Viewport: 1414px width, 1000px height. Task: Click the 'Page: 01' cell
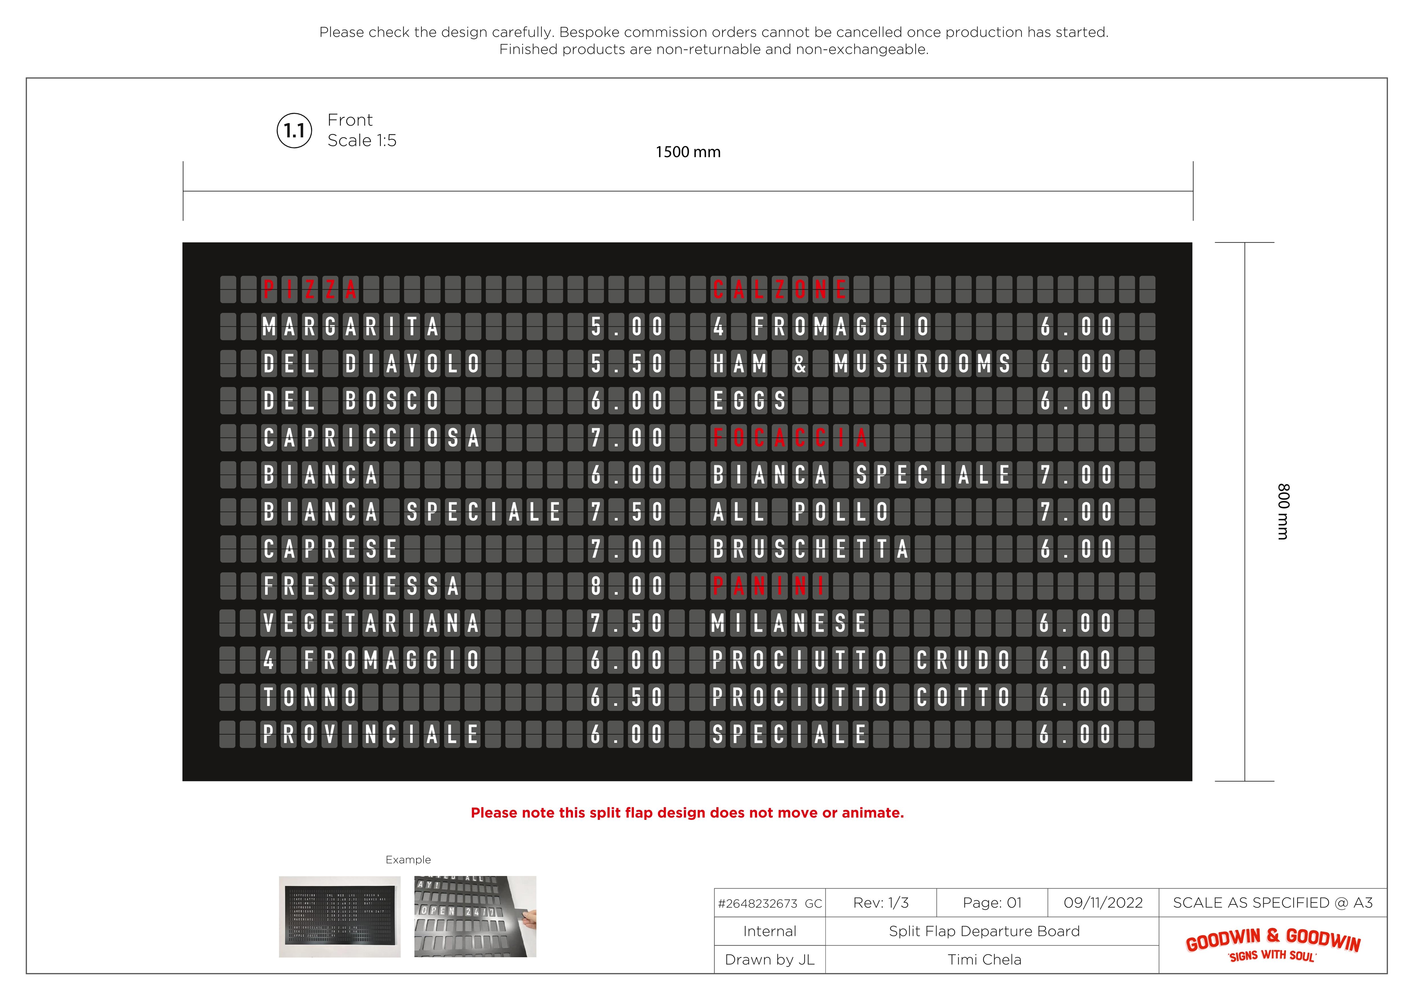(x=992, y=903)
